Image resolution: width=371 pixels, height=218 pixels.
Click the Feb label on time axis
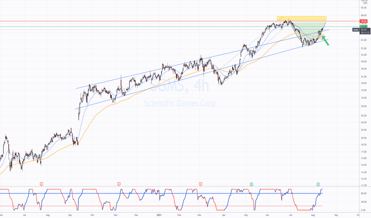tap(179, 215)
